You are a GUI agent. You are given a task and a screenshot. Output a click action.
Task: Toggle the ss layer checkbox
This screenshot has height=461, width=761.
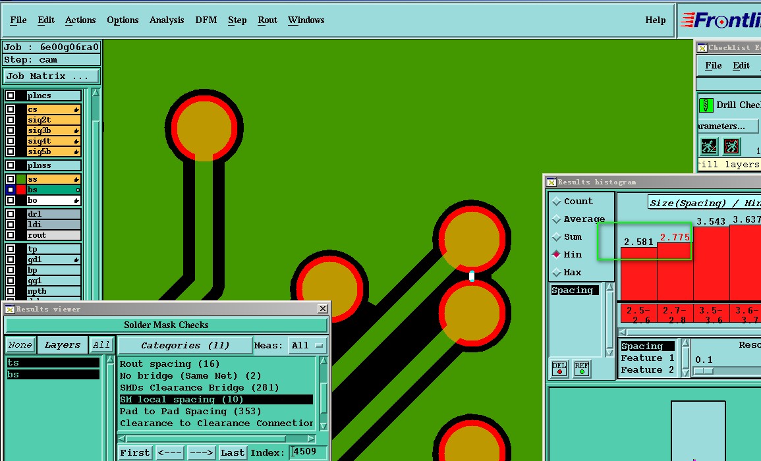pyautogui.click(x=10, y=179)
